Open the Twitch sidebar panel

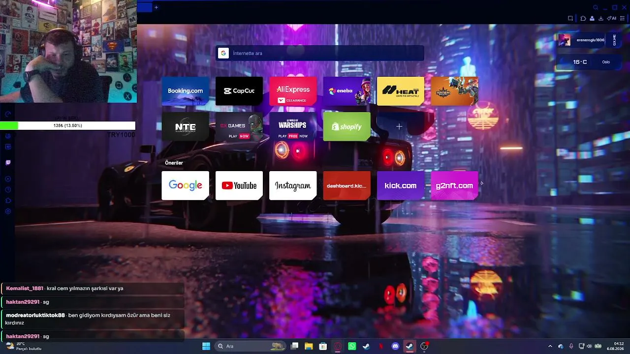pos(8,163)
